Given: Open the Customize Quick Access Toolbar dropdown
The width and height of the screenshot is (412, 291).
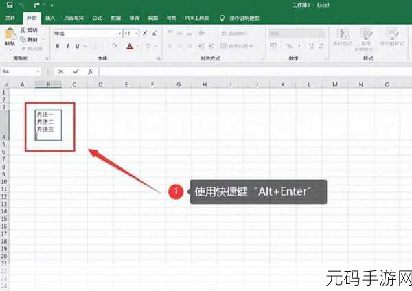Looking at the screenshot, I should click(x=52, y=5).
